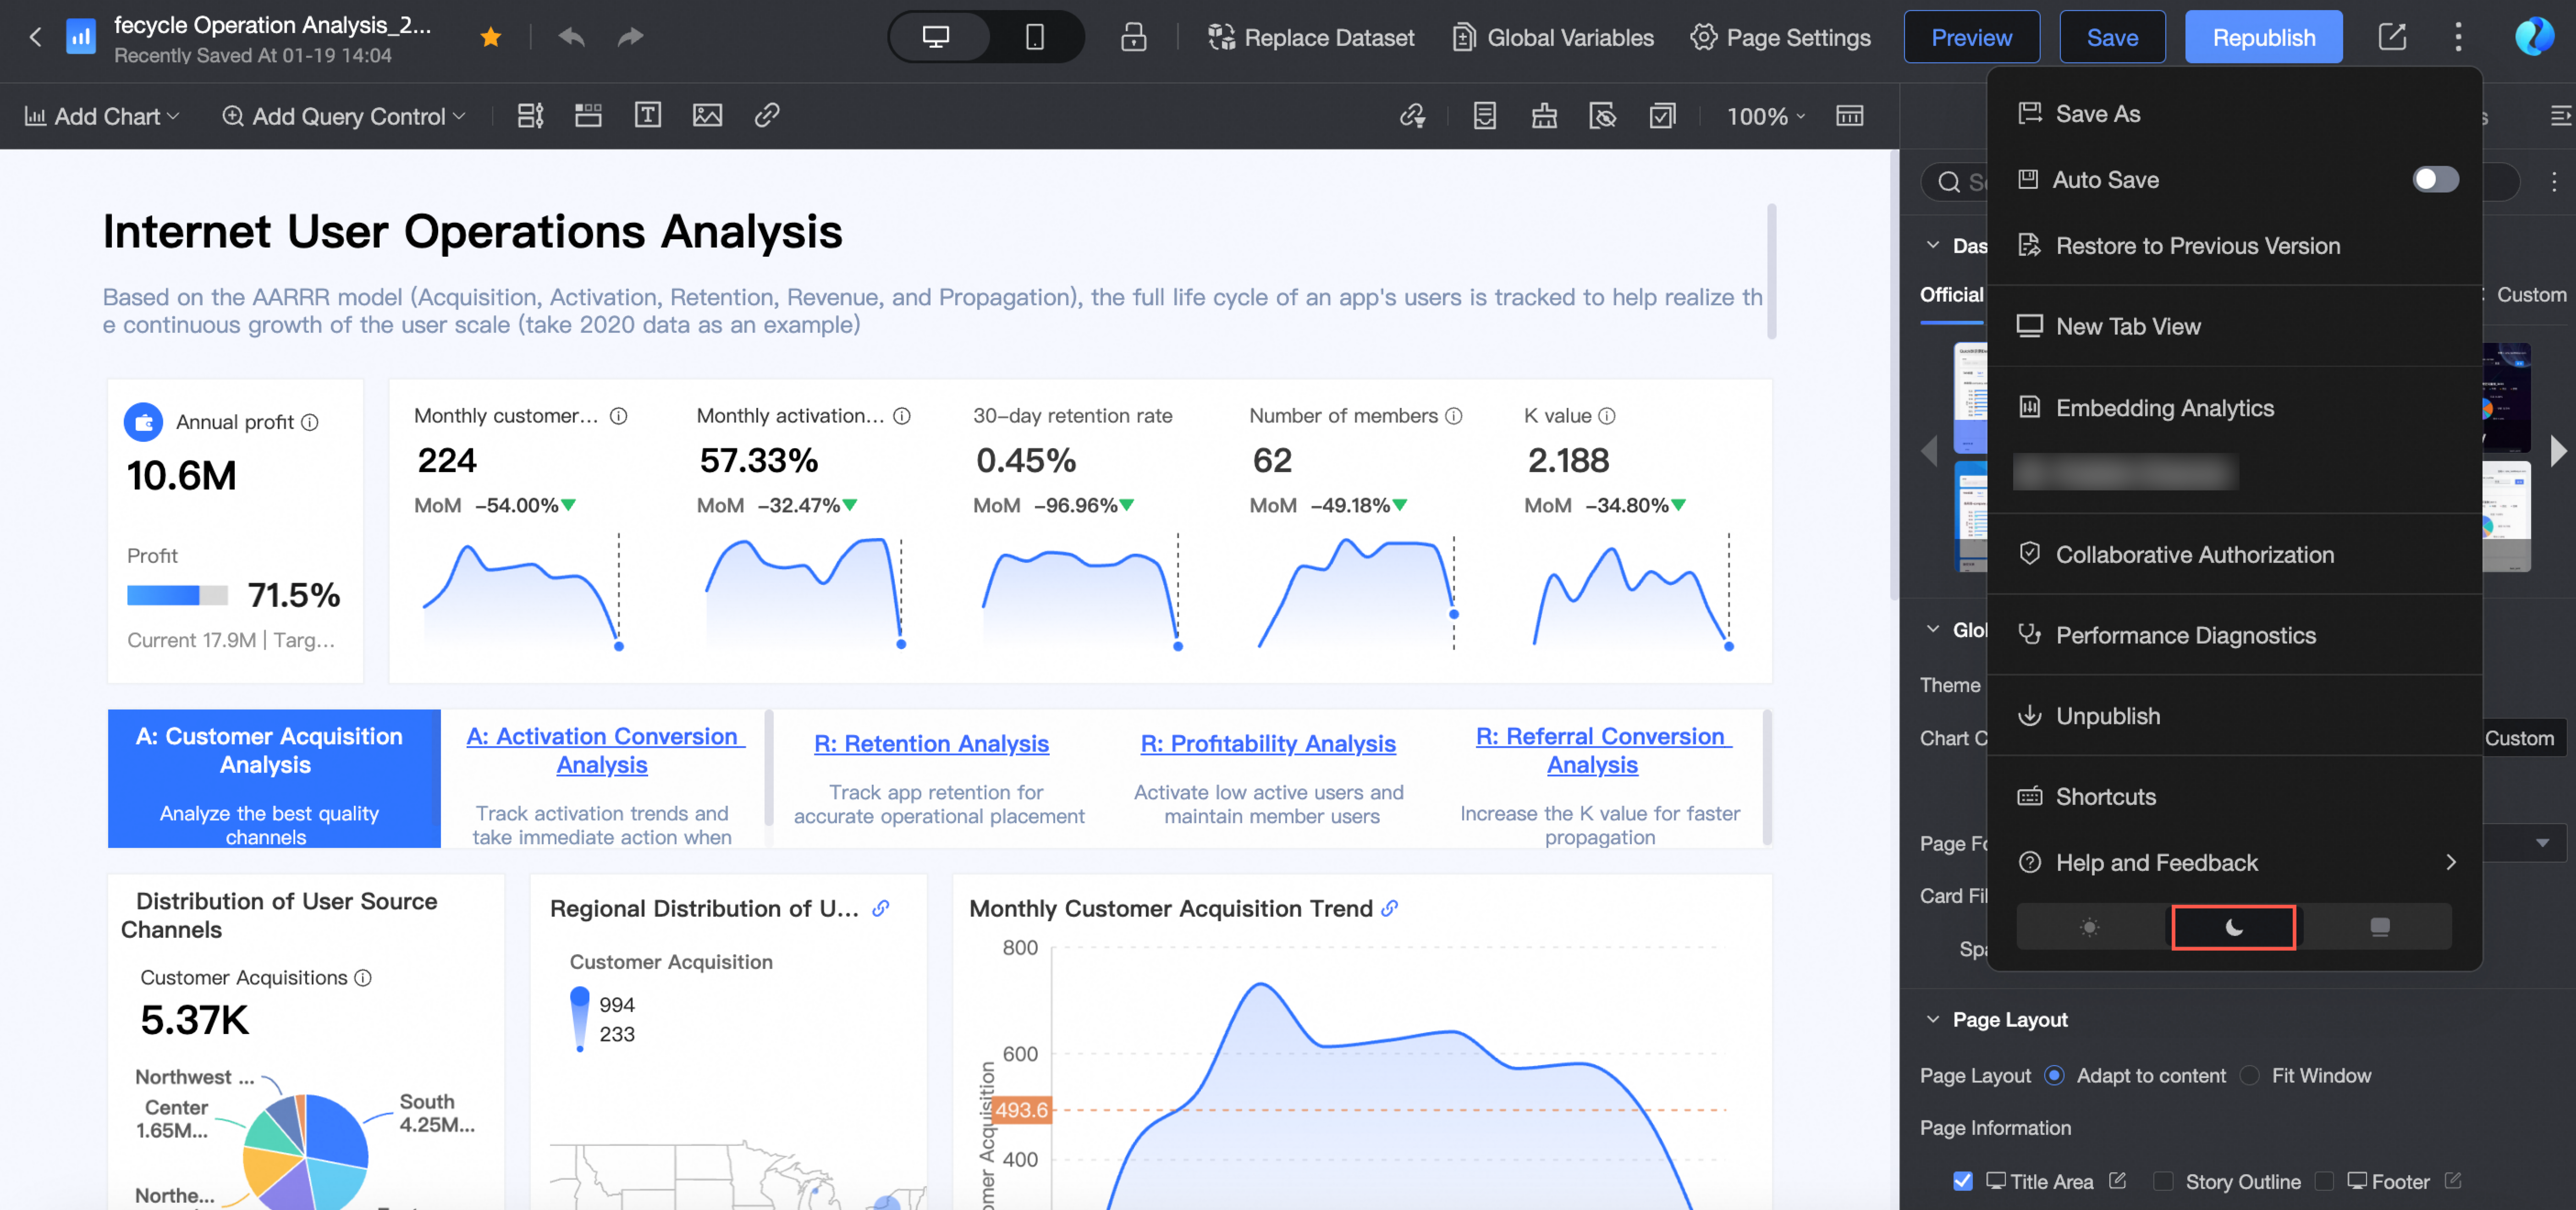Expand Help and Feedback submenu

tap(2234, 863)
